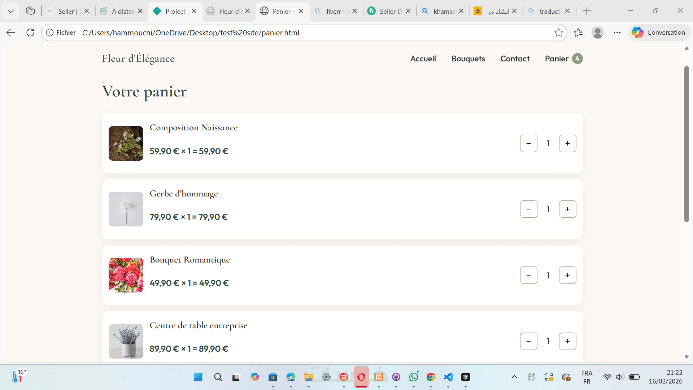Open the Bouquets navigation link
Image resolution: width=693 pixels, height=390 pixels.
[x=468, y=58]
